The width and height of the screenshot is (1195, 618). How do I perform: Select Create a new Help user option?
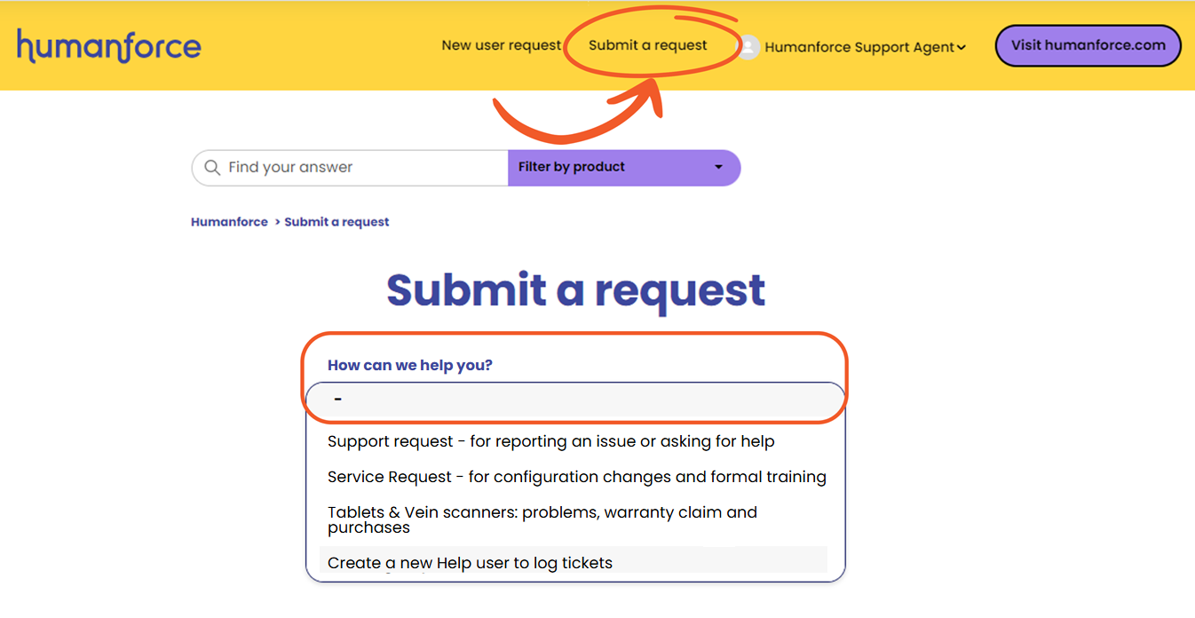pos(470,563)
